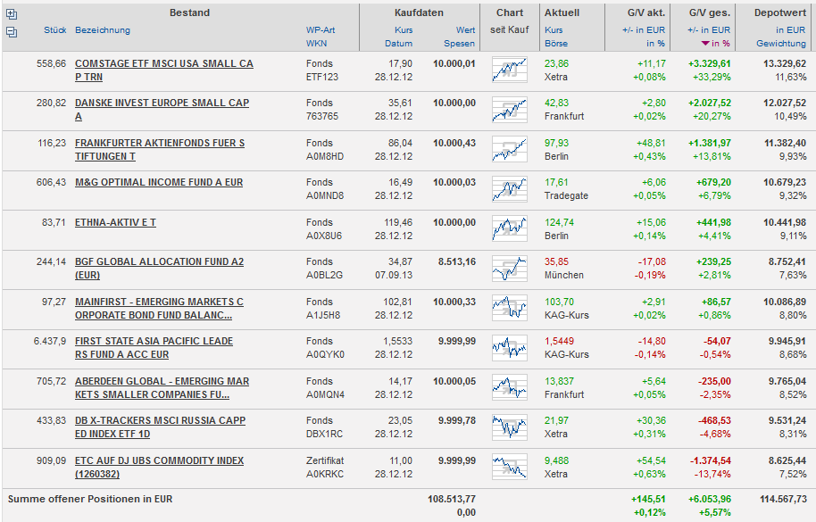Screen dimensions: 816x522
Task: Select purchase date 07.09.13
Action: [x=394, y=275]
